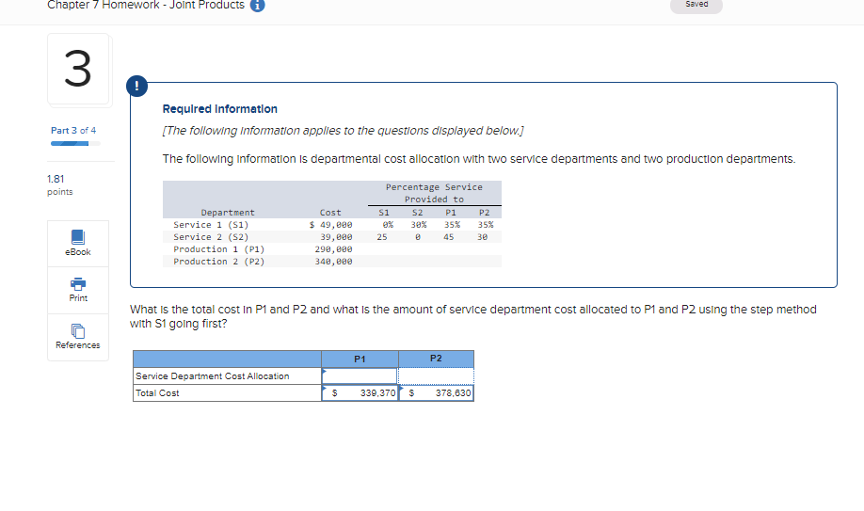Click the Production 2 (P2) row label
The height and width of the screenshot is (511, 864).
click(x=218, y=262)
